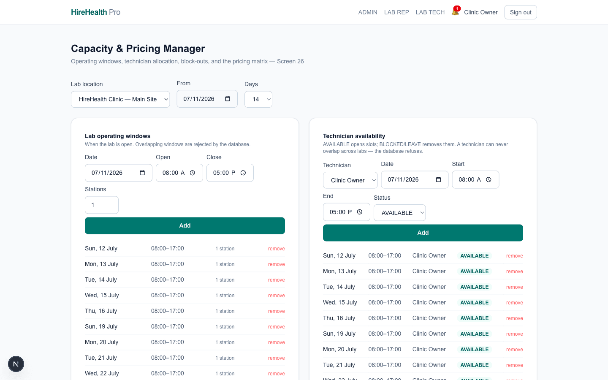This screenshot has height=380, width=608.
Task: Click Add under Technician availability
Action: click(423, 233)
